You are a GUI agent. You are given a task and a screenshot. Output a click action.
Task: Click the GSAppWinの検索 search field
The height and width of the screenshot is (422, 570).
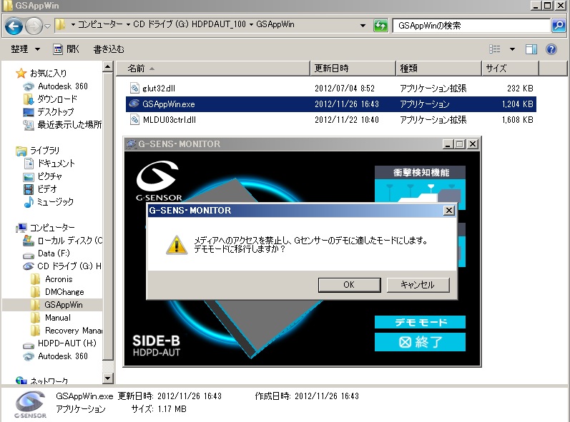(x=471, y=26)
